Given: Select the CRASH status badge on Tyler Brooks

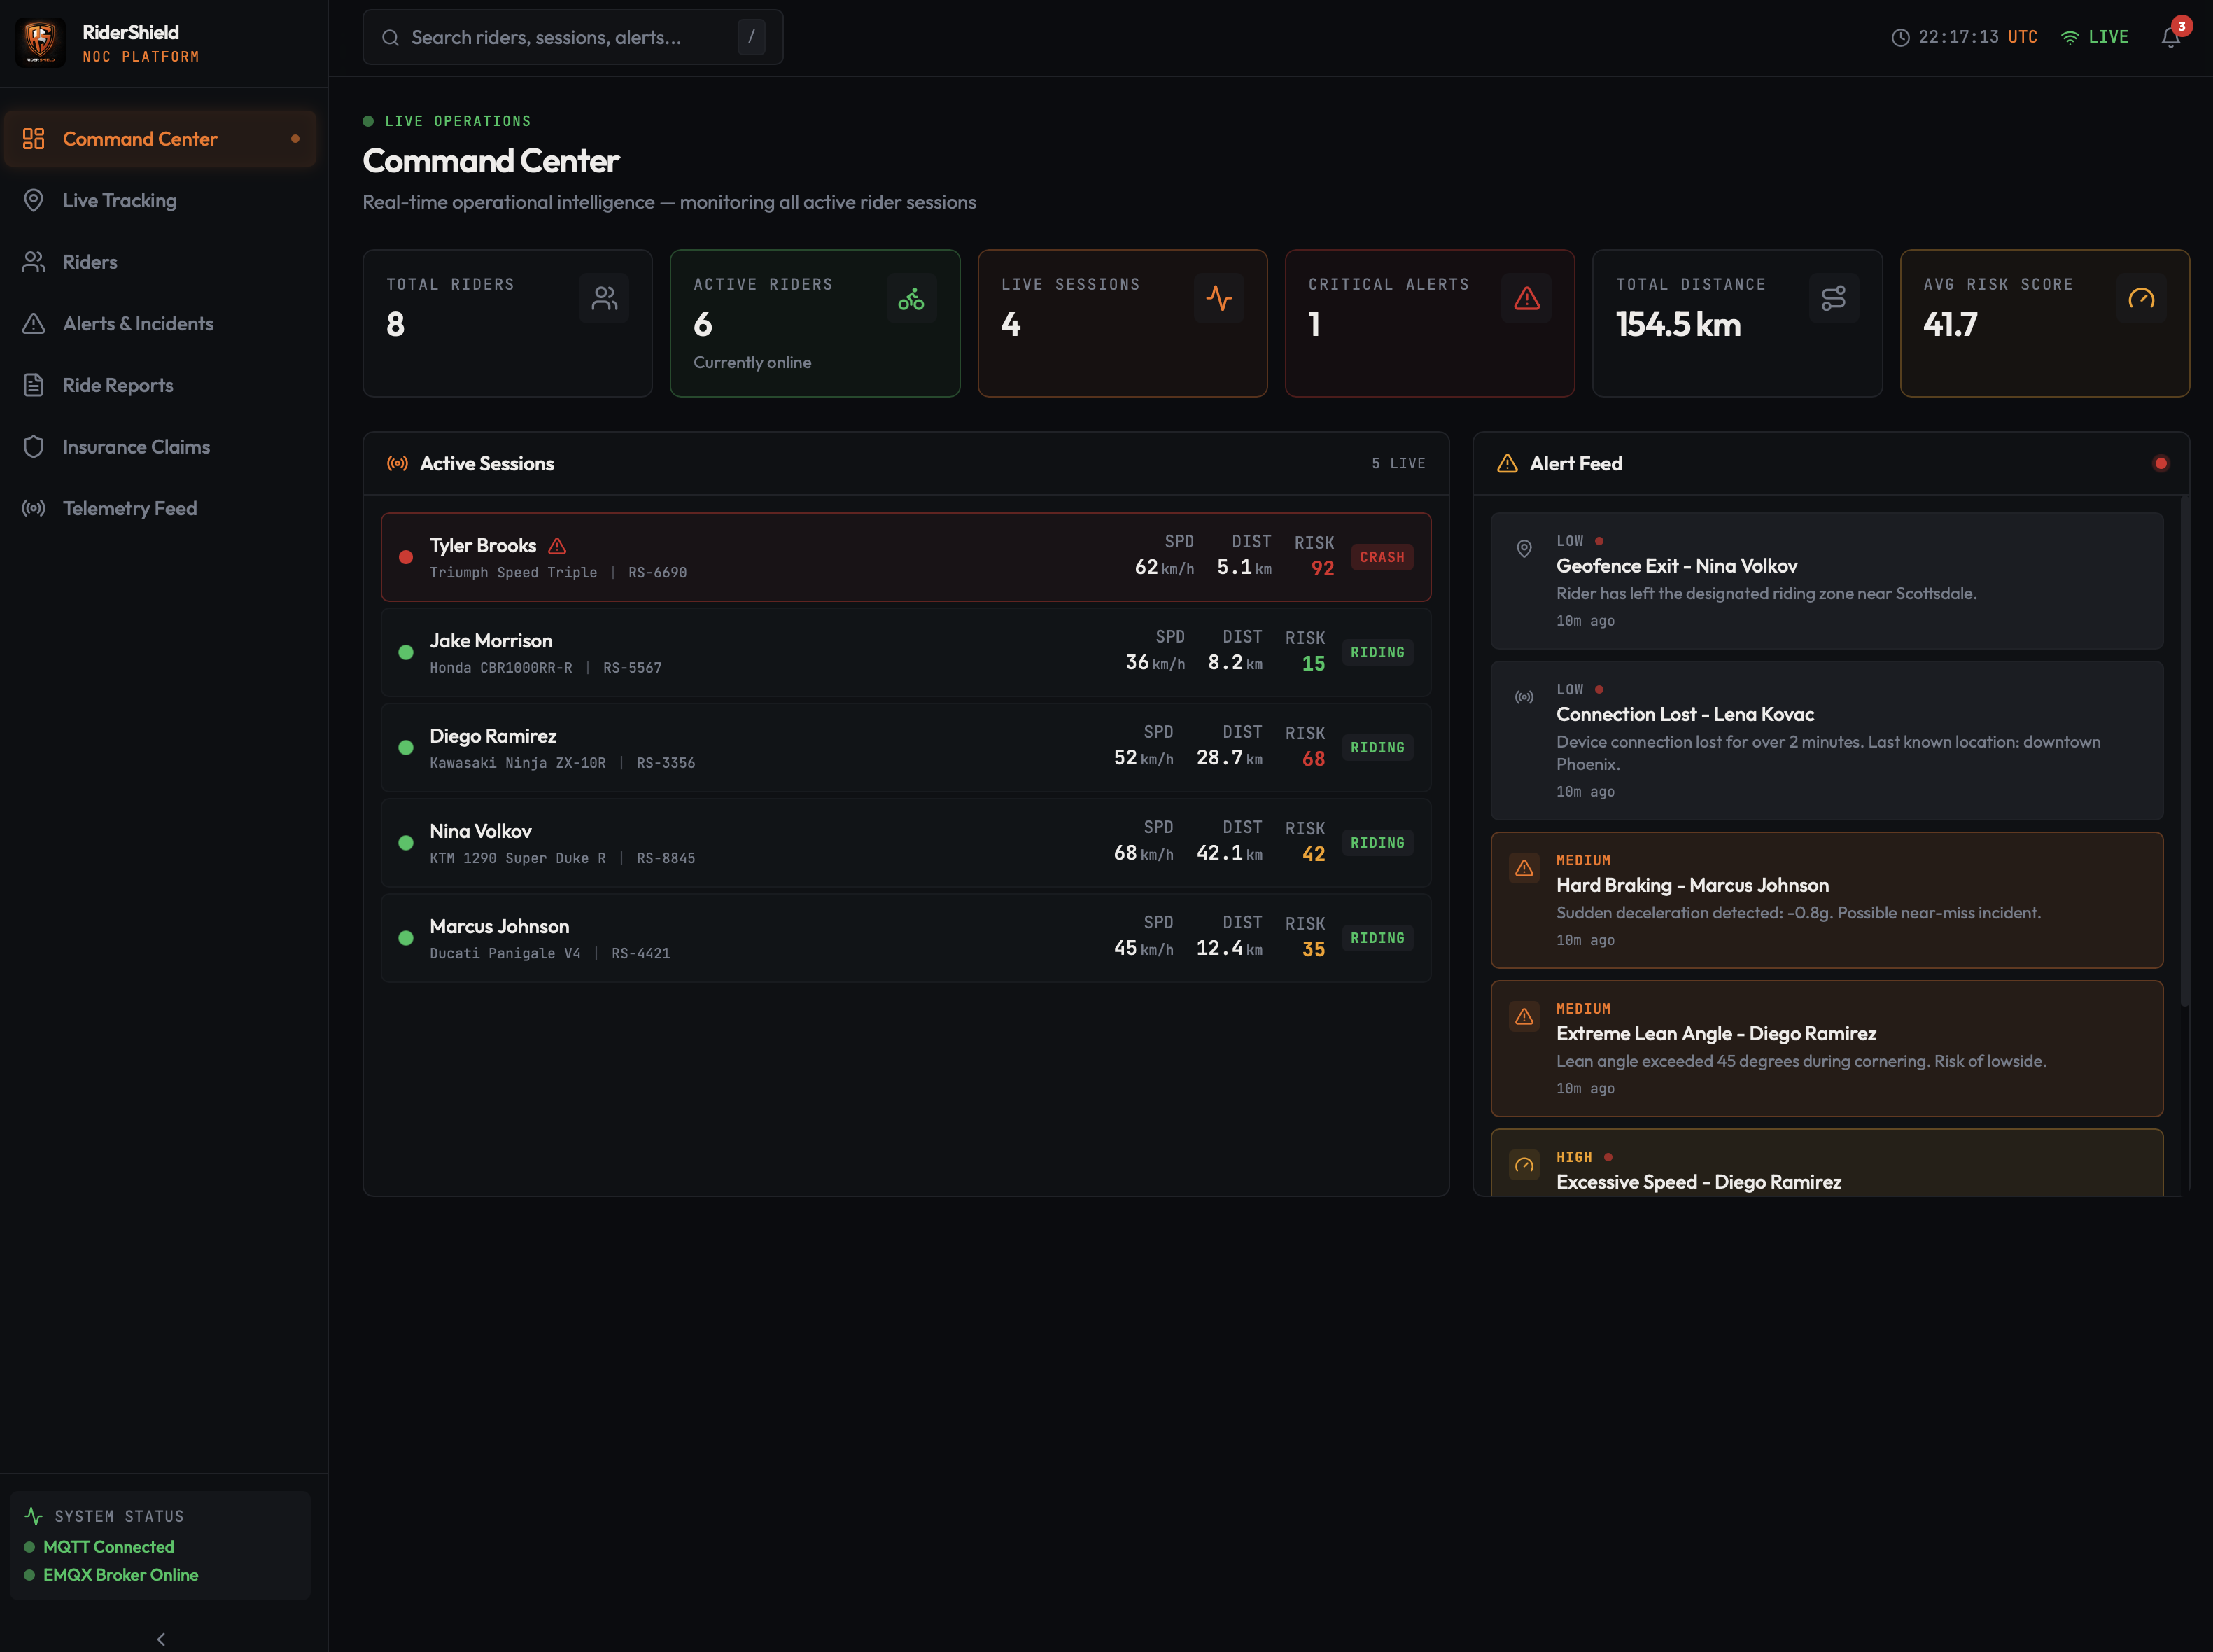Looking at the screenshot, I should tap(1382, 557).
